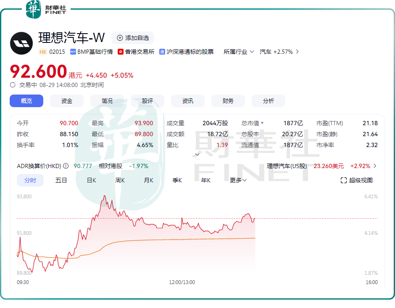Select the 资讯 tab

(188, 101)
